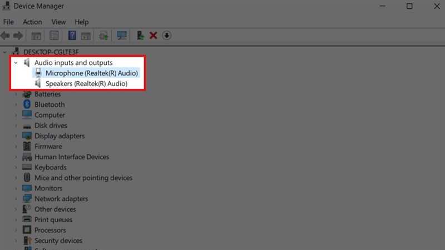Expand the Human Interface Devices category

[x=16, y=157]
